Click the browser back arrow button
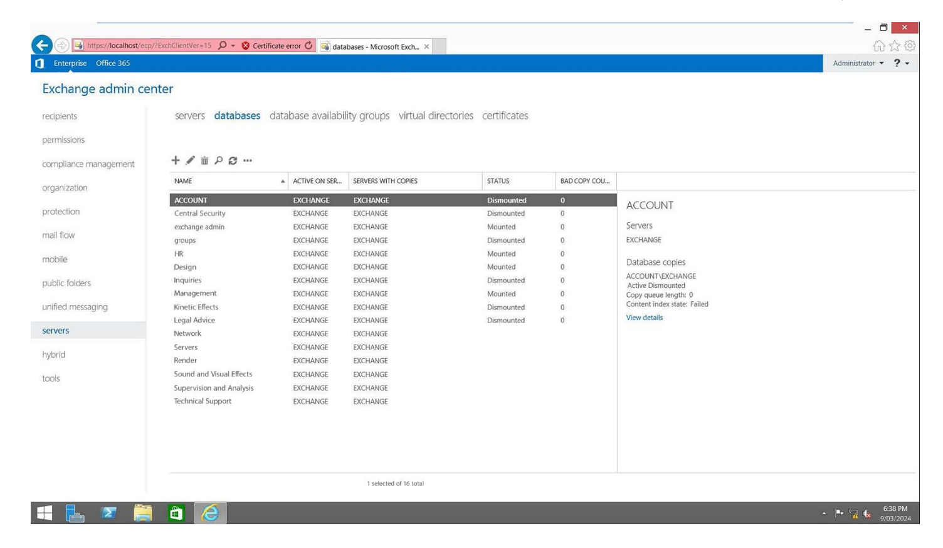Viewport: 943px width, 548px height. point(41,45)
